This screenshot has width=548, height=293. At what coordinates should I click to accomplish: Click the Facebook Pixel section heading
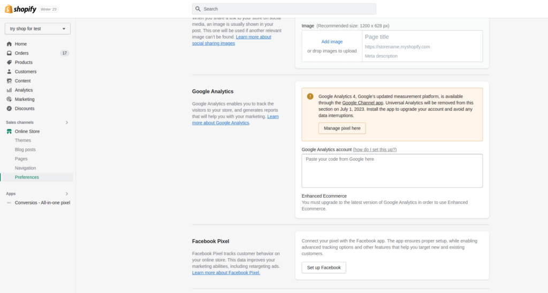[x=211, y=241]
